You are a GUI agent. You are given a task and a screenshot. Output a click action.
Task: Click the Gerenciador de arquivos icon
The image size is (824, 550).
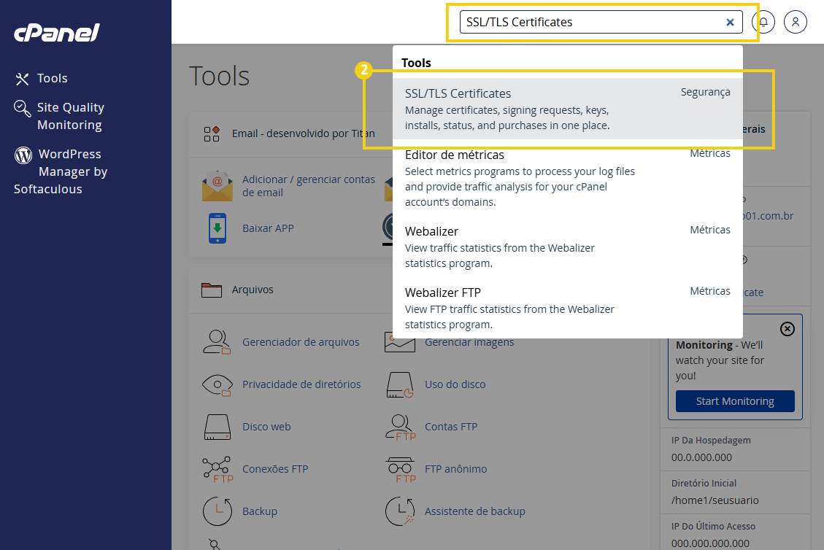click(217, 342)
